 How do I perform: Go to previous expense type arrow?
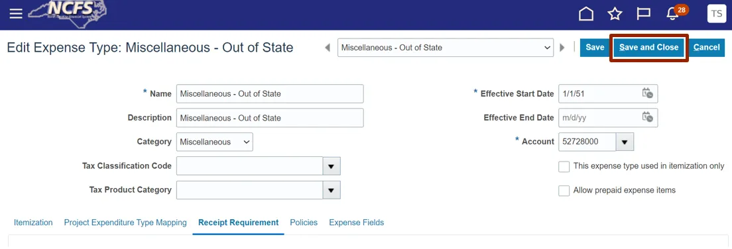pos(328,47)
